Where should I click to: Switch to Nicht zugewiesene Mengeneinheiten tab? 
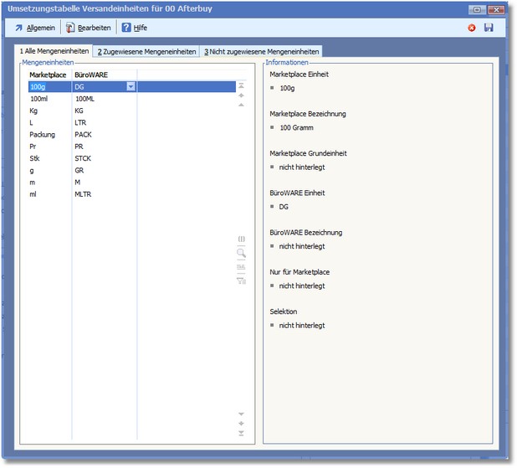click(262, 52)
